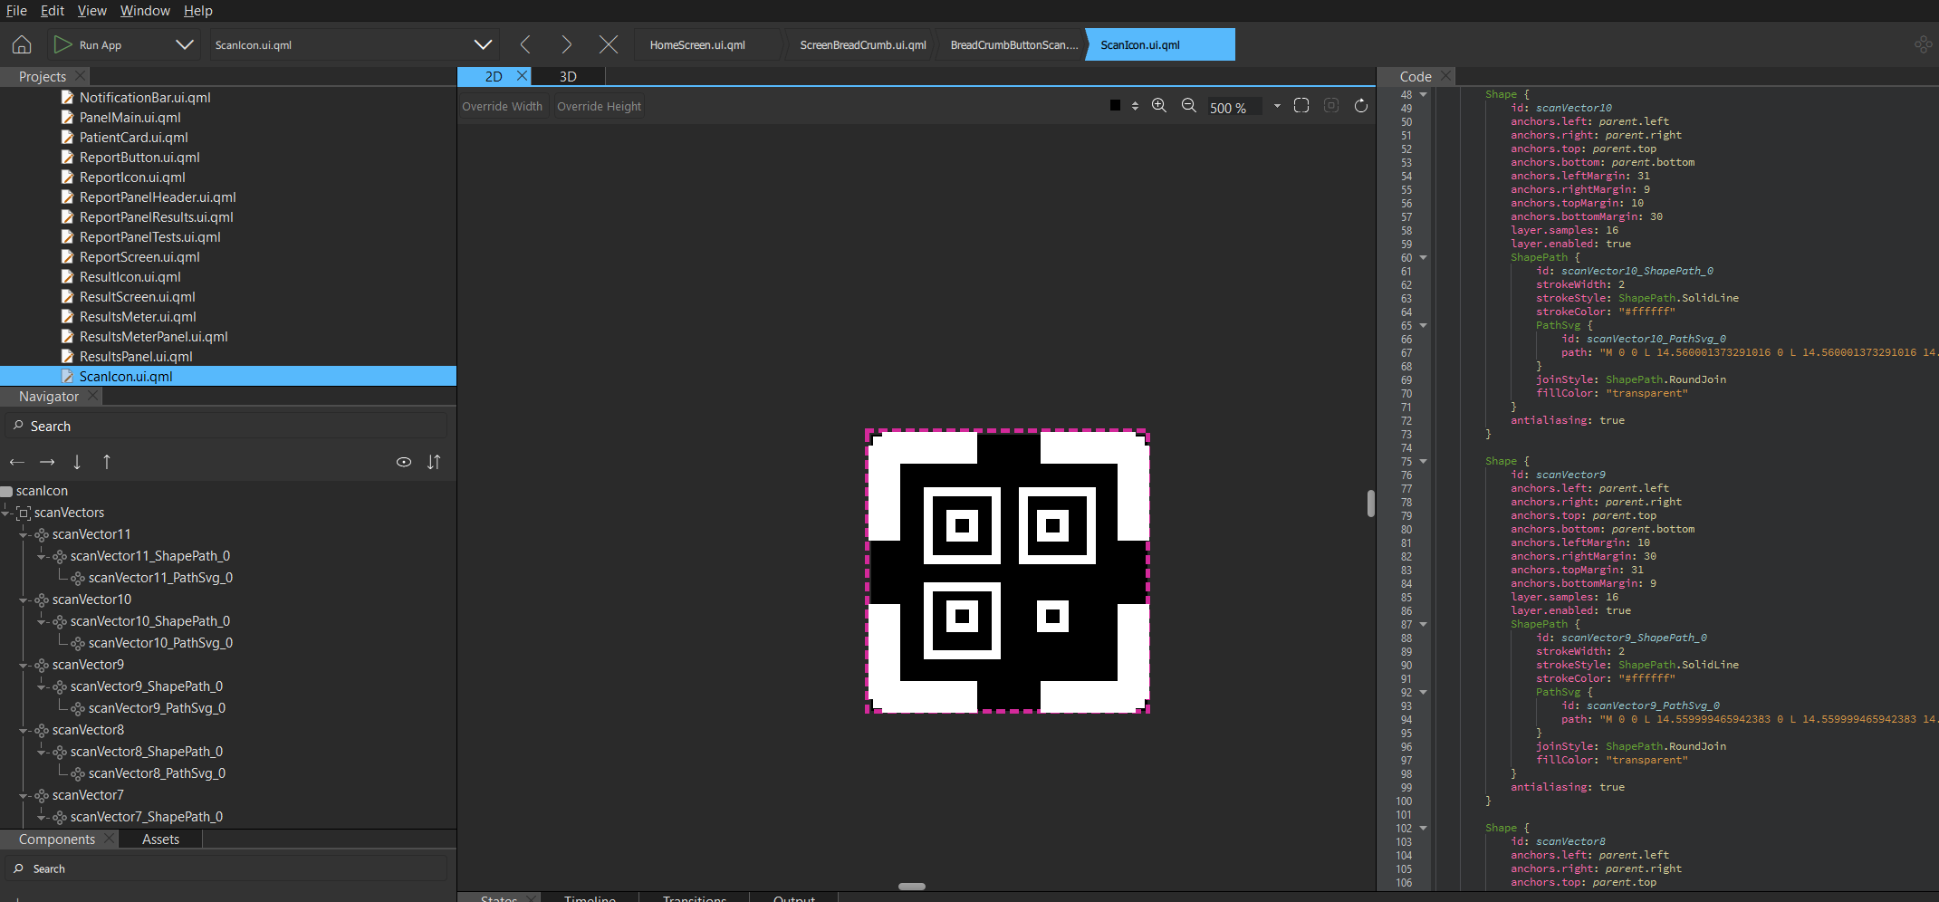Zoom in on the 2D canvas
Viewport: 1939px width, 902px height.
coord(1159,106)
